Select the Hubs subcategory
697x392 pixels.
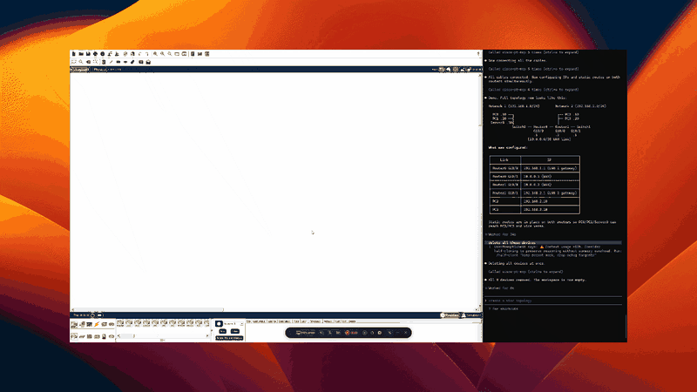pyautogui.click(x=90, y=336)
